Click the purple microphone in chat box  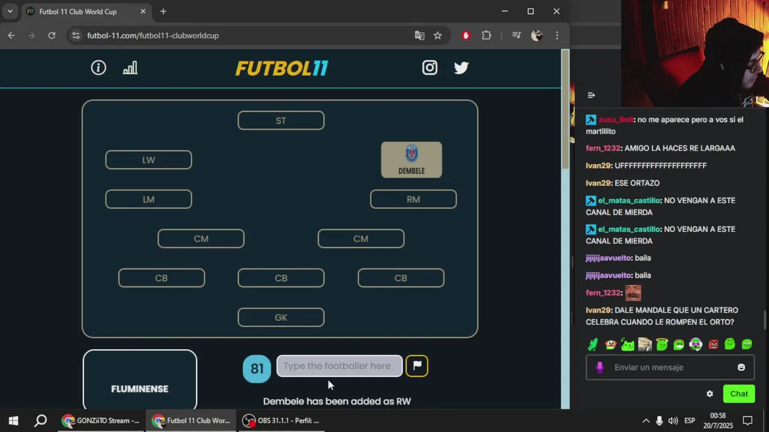tap(600, 367)
